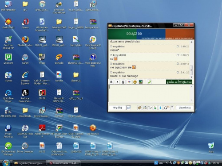Open Call Of Duty 4 shortcut
222x166 pixels.
coord(42,78)
